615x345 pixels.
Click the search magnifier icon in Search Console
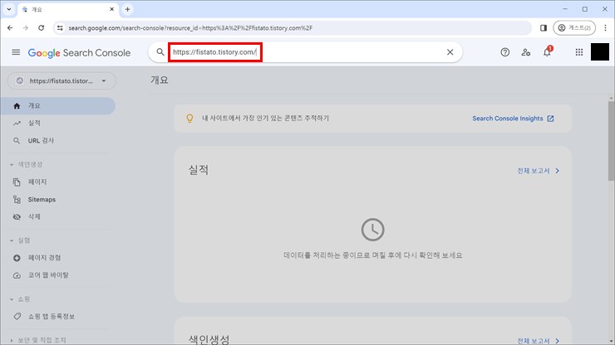tap(160, 52)
